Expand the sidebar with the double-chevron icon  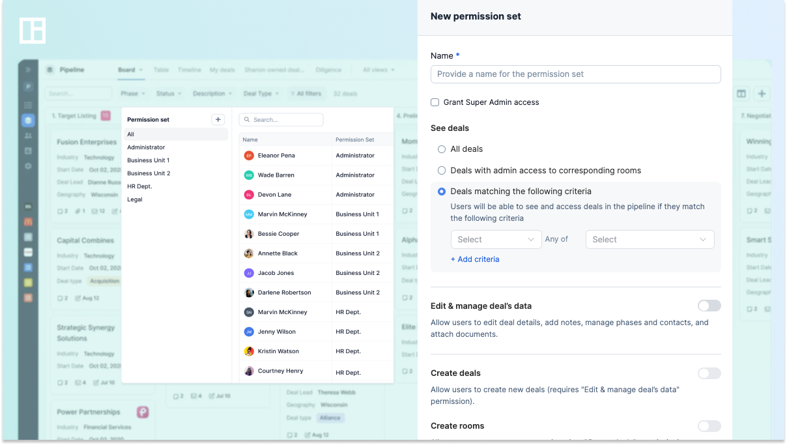tap(28, 70)
